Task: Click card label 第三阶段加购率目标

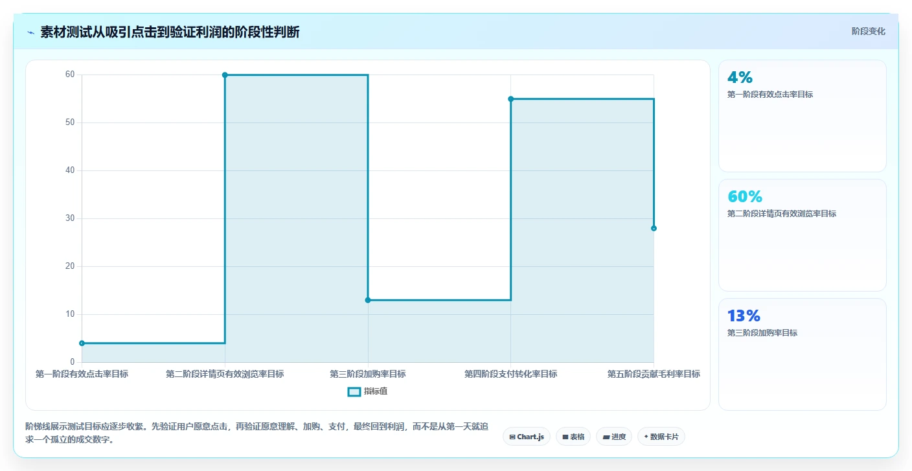Action: point(762,333)
